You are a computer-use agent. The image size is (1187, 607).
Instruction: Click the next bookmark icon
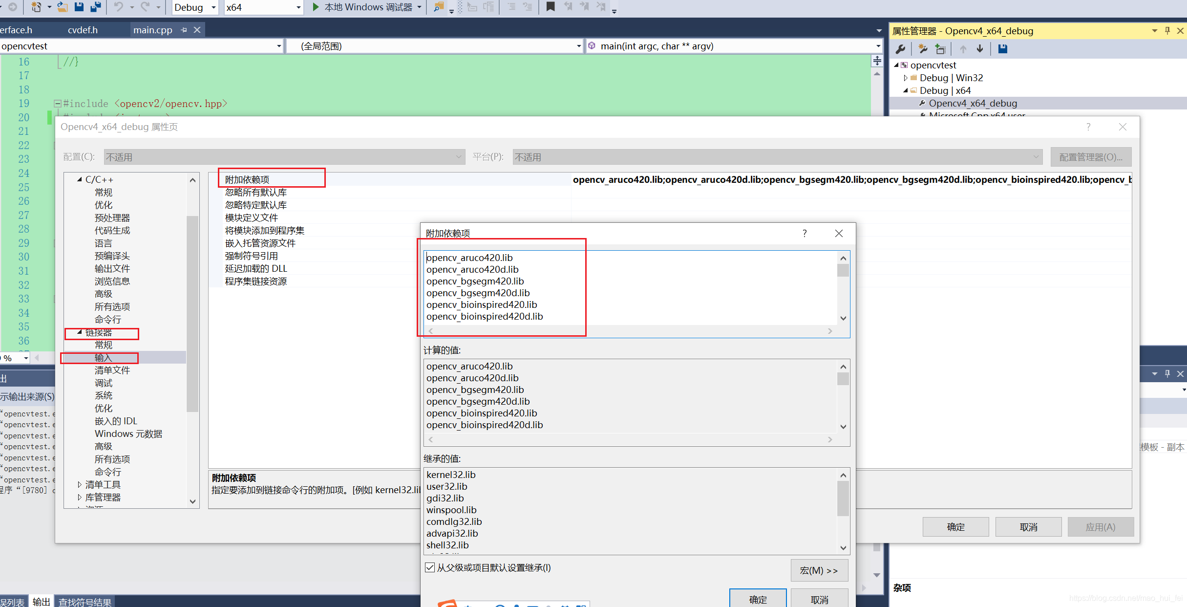point(584,7)
